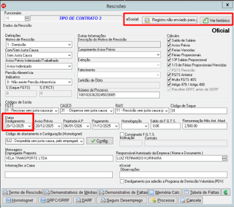Open 'Ver histórico' eSocial history
234x208 pixels.
(x=216, y=20)
